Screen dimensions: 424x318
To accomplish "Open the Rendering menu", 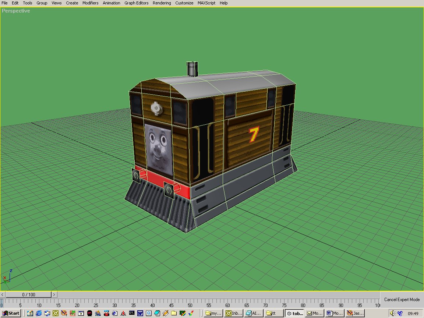I will tap(162, 3).
